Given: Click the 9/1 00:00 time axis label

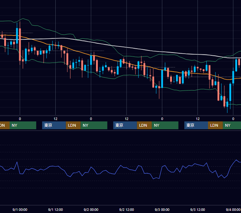Looking at the screenshot, I should tap(20, 209).
